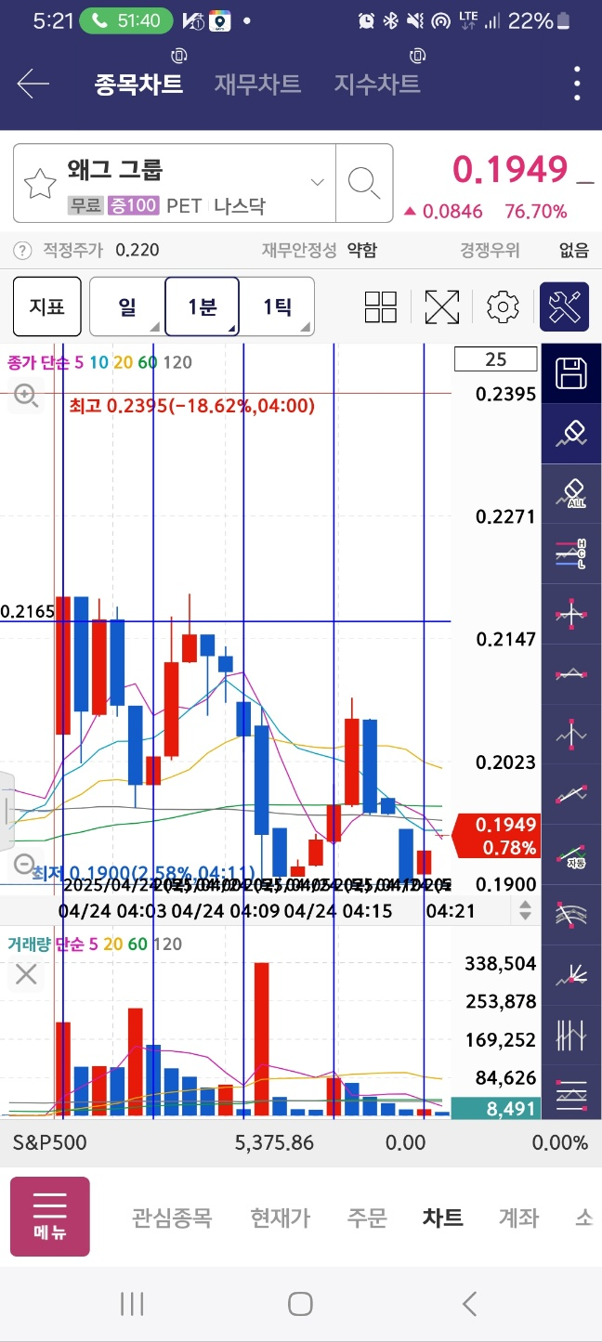Screen dimensions: 602x1342
Task: Close the volume panel with the X
Action: click(x=26, y=974)
